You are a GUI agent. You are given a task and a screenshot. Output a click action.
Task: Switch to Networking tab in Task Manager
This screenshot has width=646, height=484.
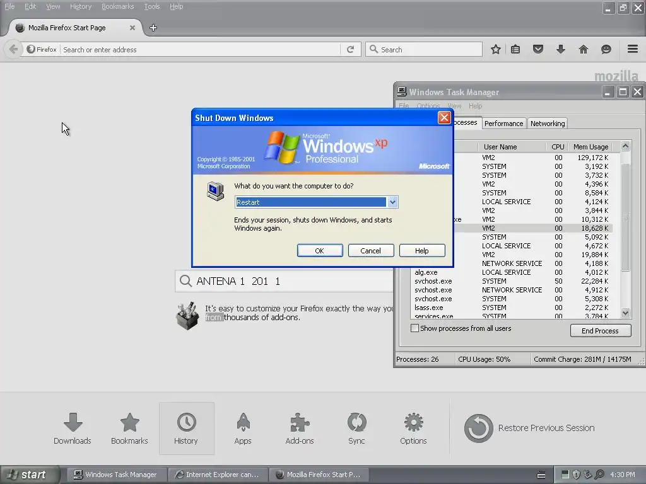(548, 124)
